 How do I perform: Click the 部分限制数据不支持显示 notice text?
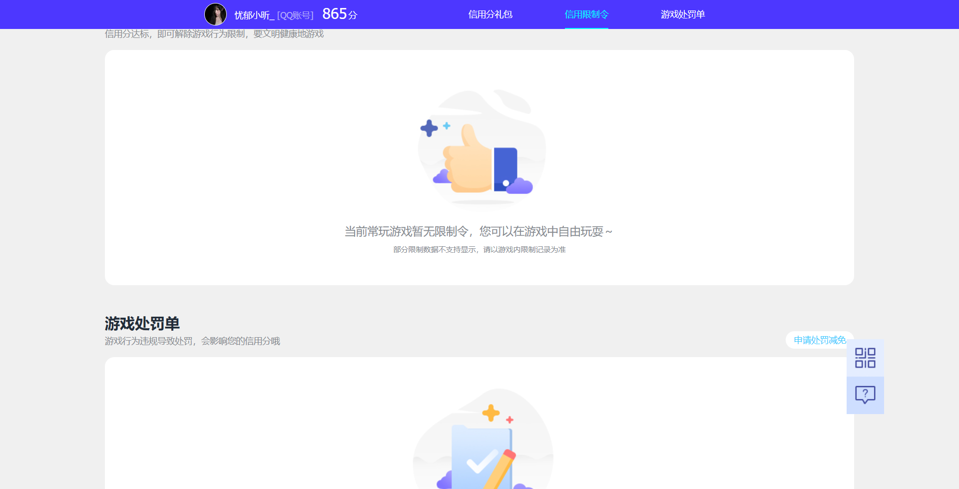479,249
